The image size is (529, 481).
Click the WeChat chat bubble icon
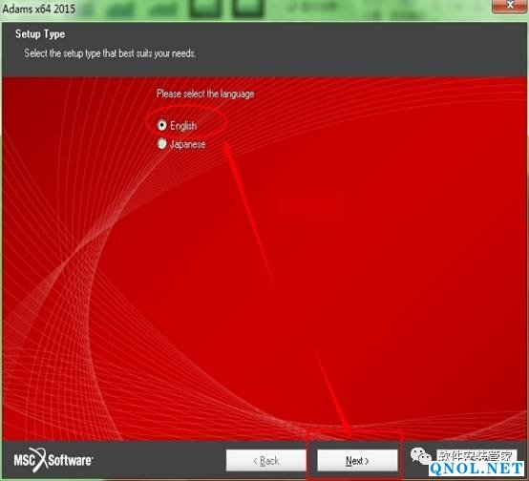coord(420,456)
